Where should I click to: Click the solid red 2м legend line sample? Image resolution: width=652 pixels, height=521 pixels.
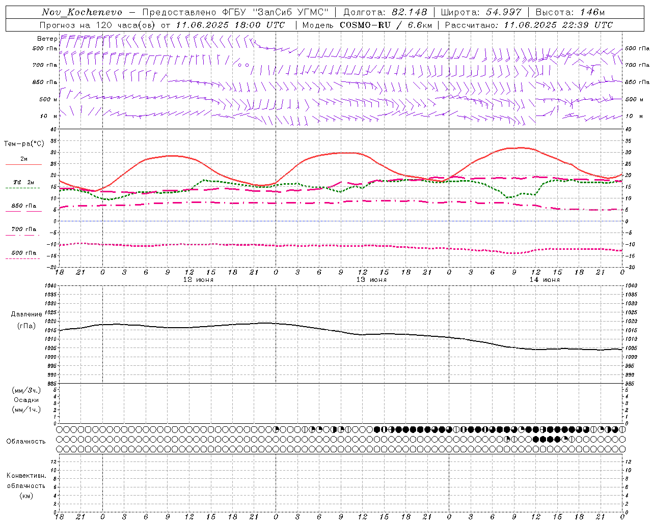click(23, 164)
